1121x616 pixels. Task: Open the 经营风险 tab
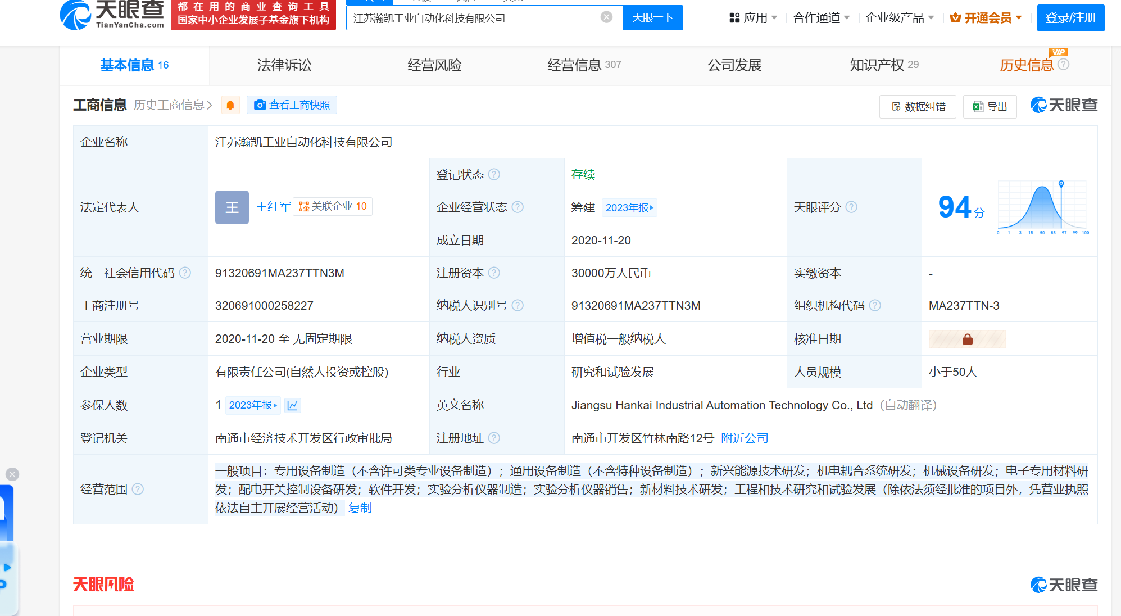click(434, 65)
